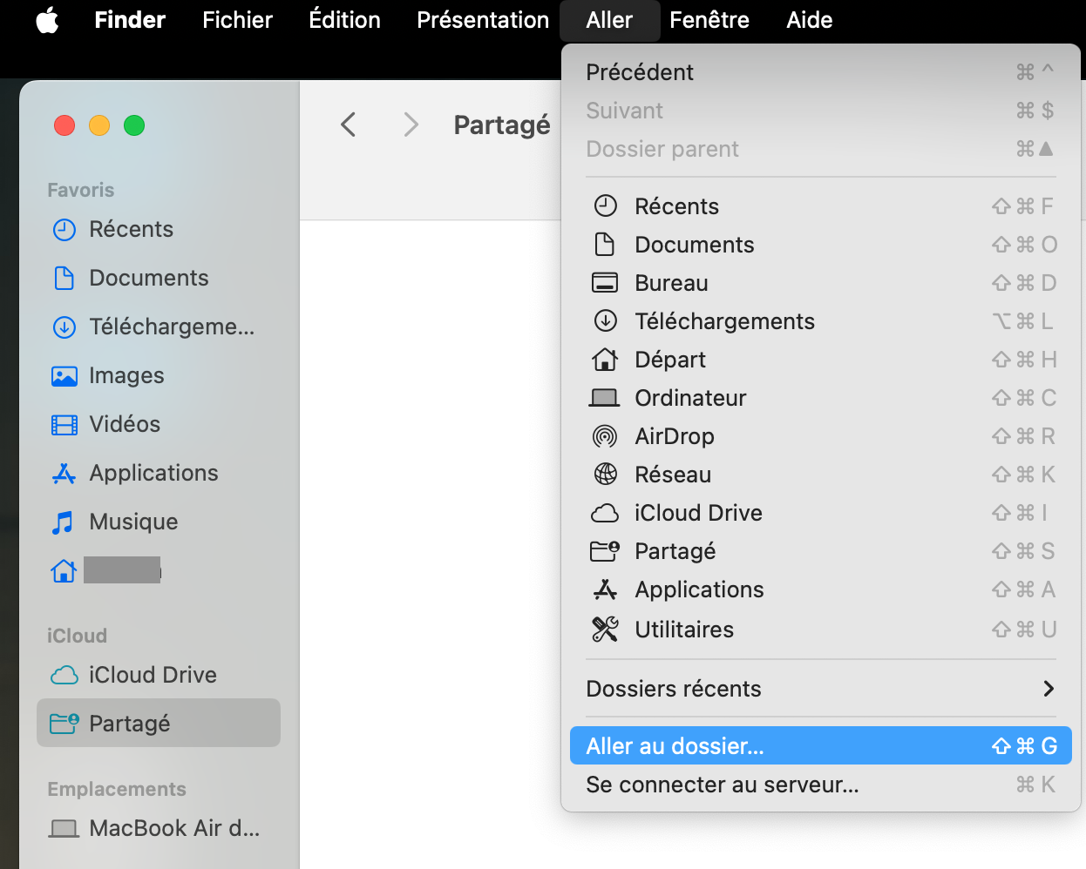Click the home folder icon in sidebar
The width and height of the screenshot is (1086, 869).
click(64, 571)
